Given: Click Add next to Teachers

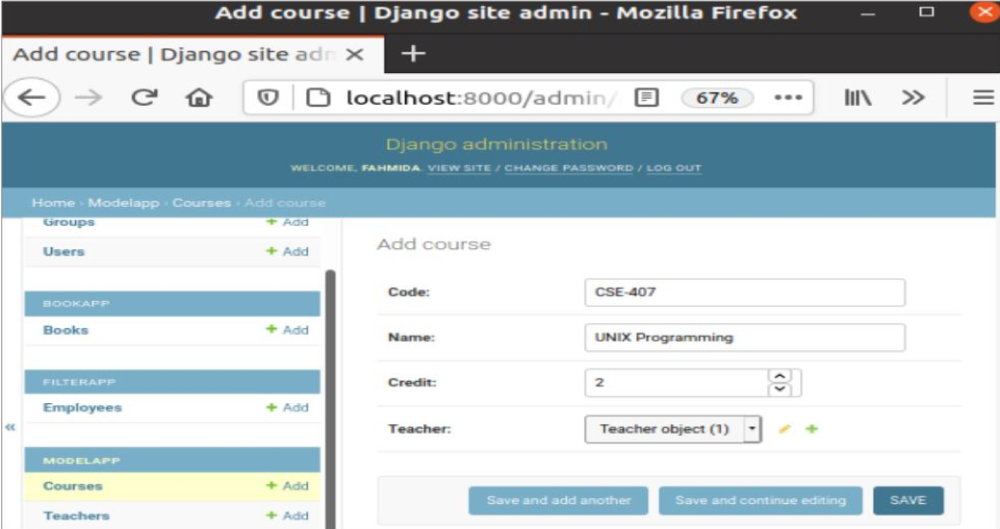Looking at the screenshot, I should (288, 516).
